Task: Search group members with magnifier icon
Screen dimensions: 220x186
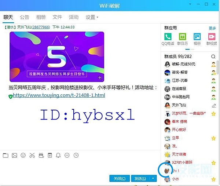Action: (213, 57)
